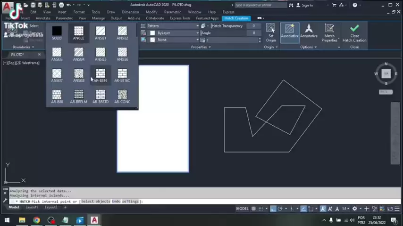Screen dimensions: 403x226
Task: Select the SOLID hatch fill pattern
Action: (57, 32)
